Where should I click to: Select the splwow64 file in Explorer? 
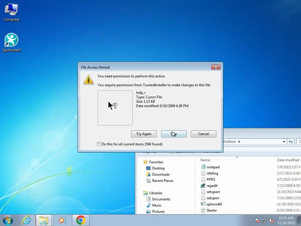pos(214,204)
